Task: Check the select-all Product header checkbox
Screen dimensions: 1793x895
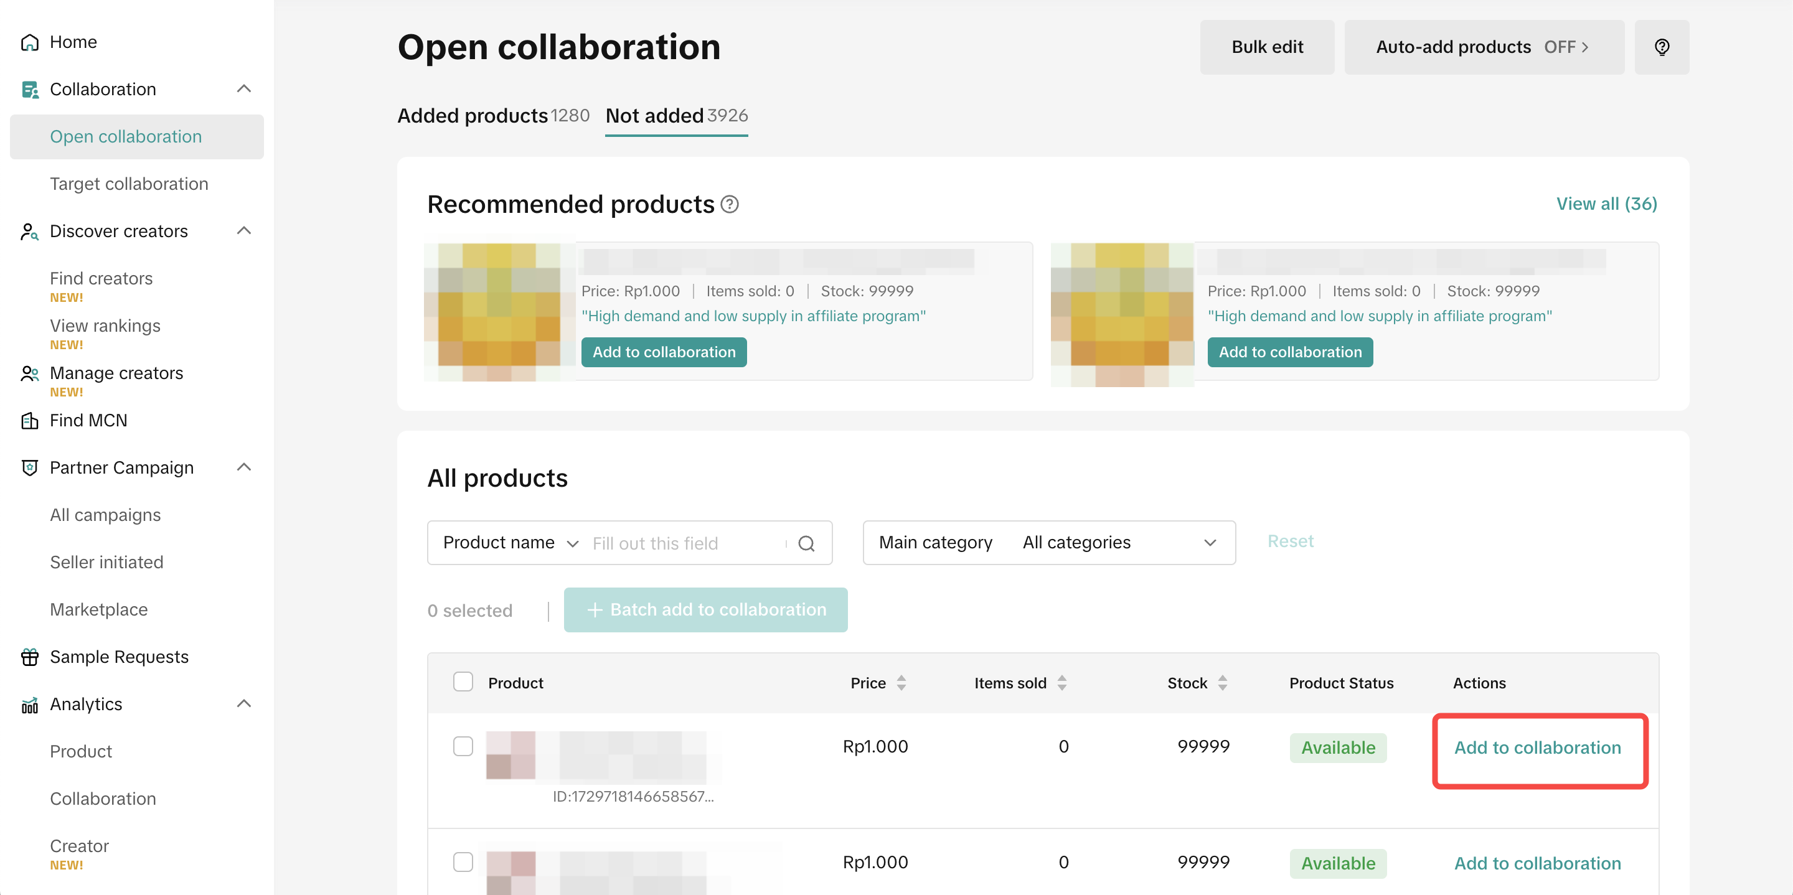Action: coord(463,682)
